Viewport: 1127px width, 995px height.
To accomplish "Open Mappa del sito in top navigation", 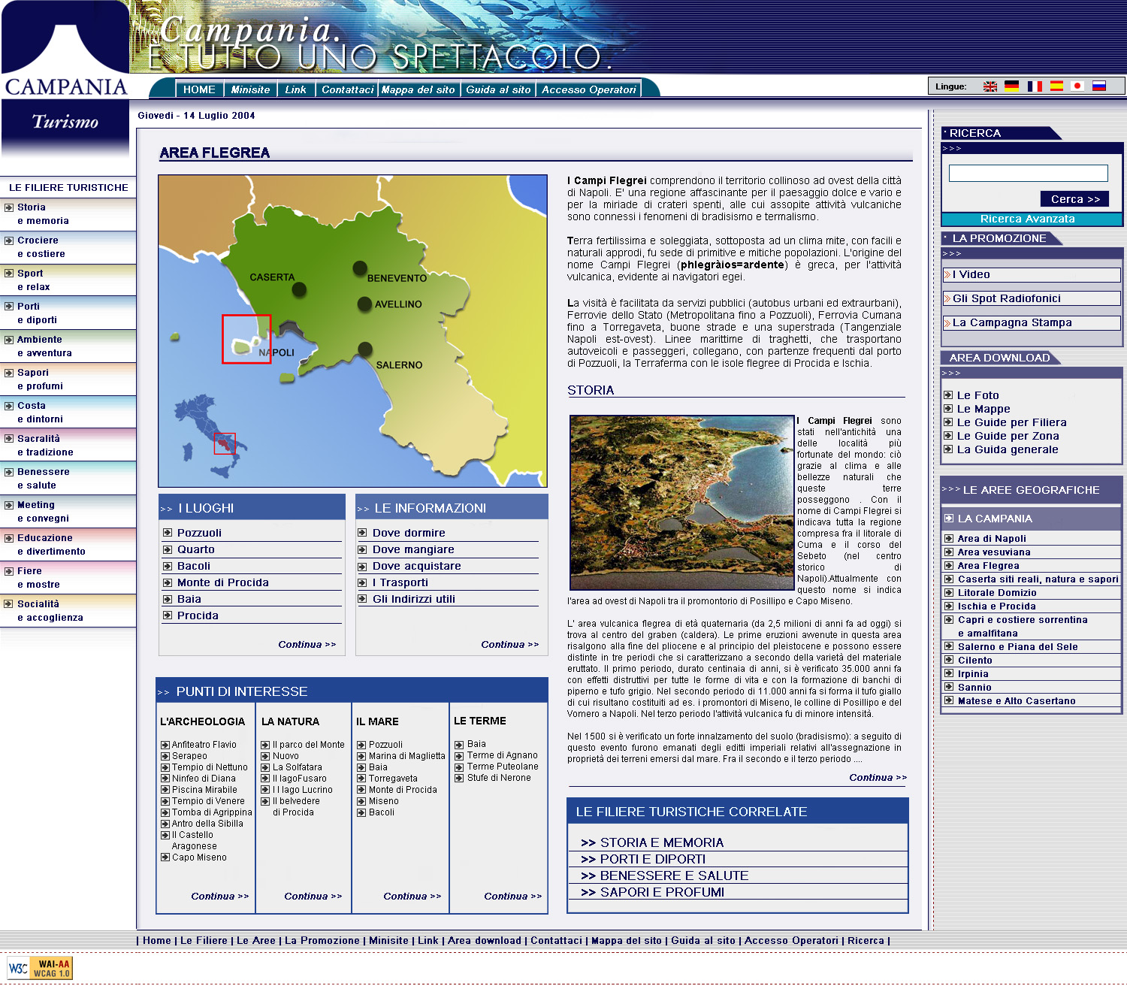I will (418, 89).
